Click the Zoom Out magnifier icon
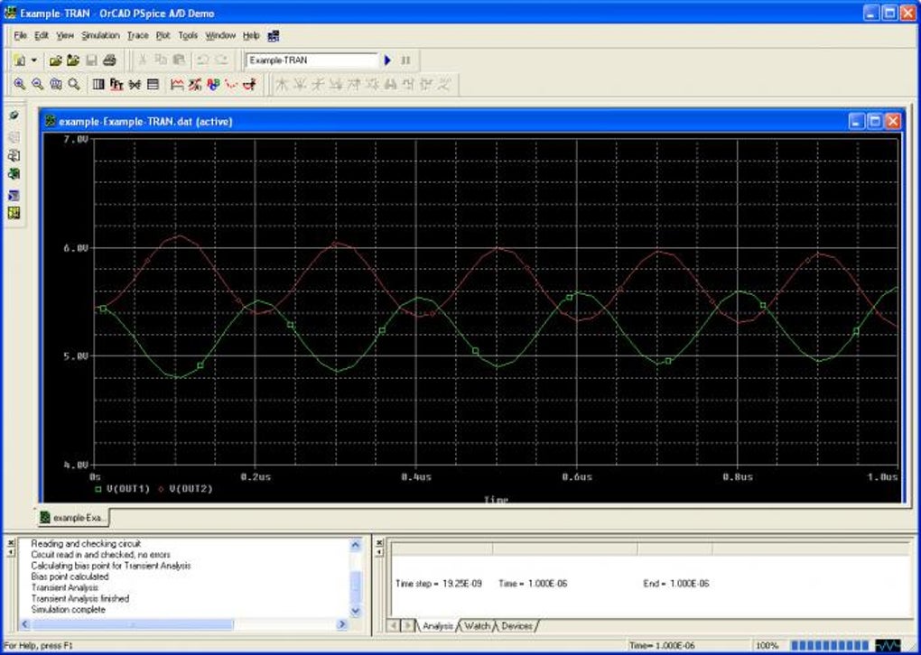Screen dimensions: 921x655 [38, 84]
